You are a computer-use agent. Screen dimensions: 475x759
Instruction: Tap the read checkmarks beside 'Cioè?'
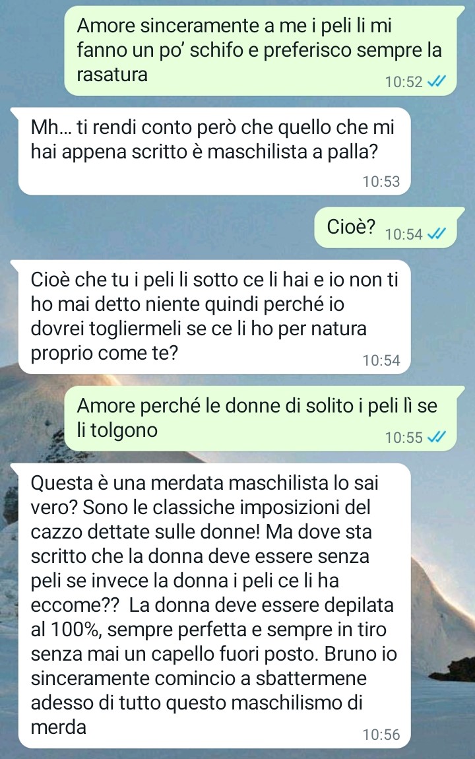pyautogui.click(x=436, y=234)
